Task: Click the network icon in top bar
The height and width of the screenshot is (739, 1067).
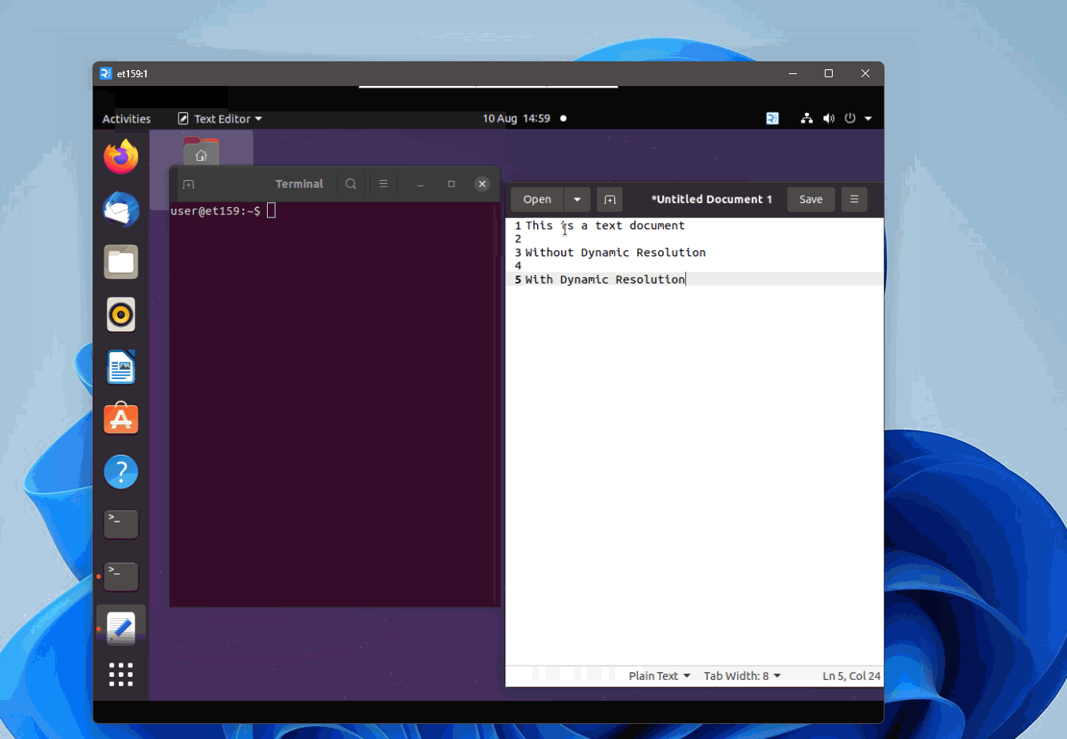Action: (x=806, y=119)
